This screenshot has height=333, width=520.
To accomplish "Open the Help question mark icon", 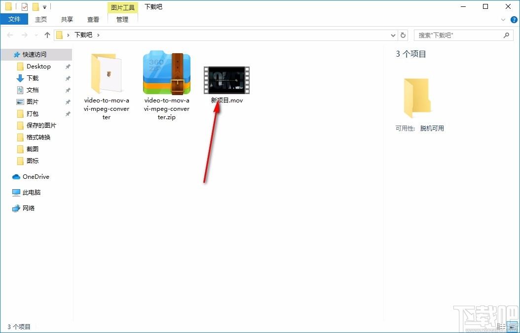I will [x=514, y=20].
